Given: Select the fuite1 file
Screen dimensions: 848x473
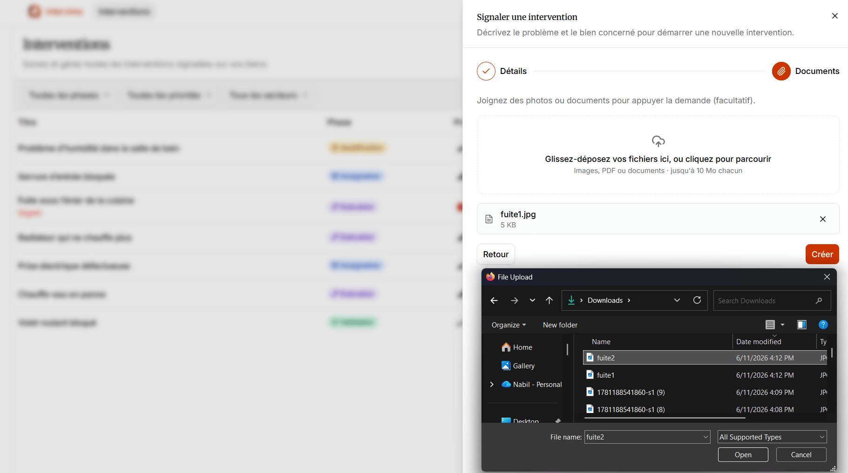Looking at the screenshot, I should point(705,375).
